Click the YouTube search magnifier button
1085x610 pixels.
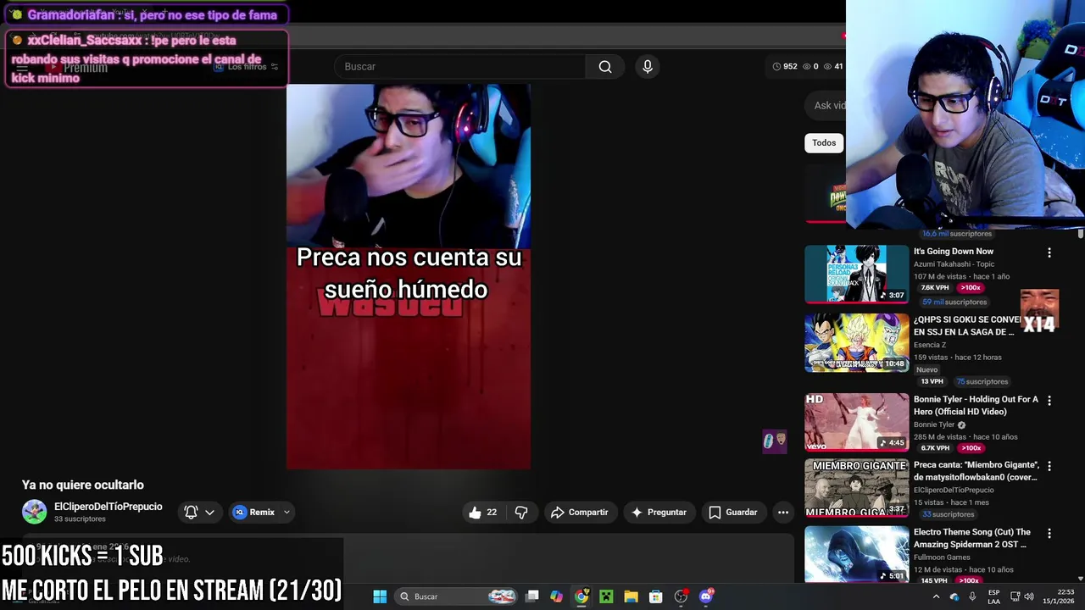tap(605, 67)
